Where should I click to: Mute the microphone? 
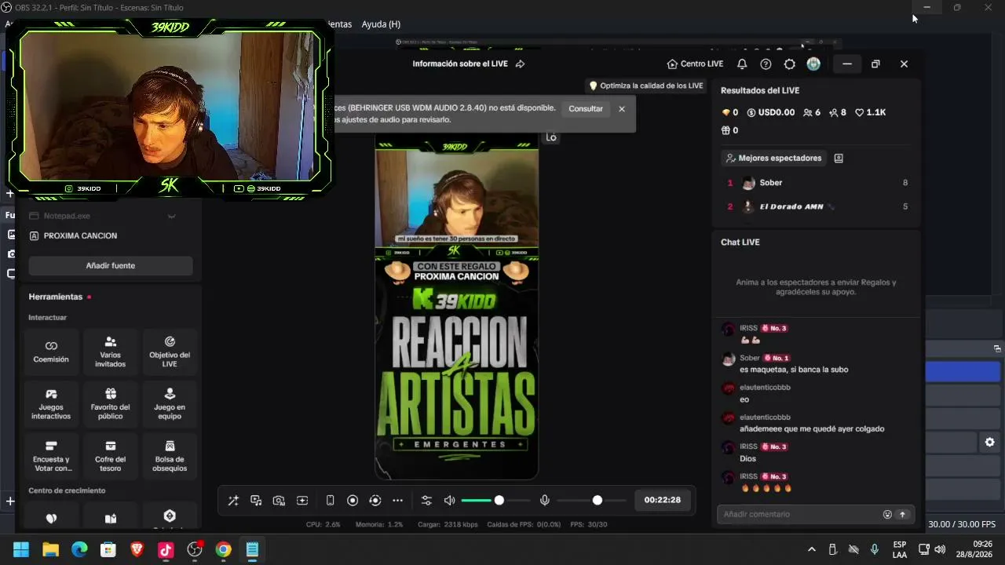tap(545, 501)
